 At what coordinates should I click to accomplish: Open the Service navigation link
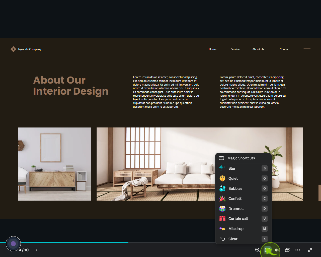point(235,49)
